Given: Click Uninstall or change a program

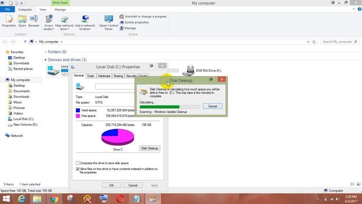Looking at the screenshot, I should click(x=143, y=16).
